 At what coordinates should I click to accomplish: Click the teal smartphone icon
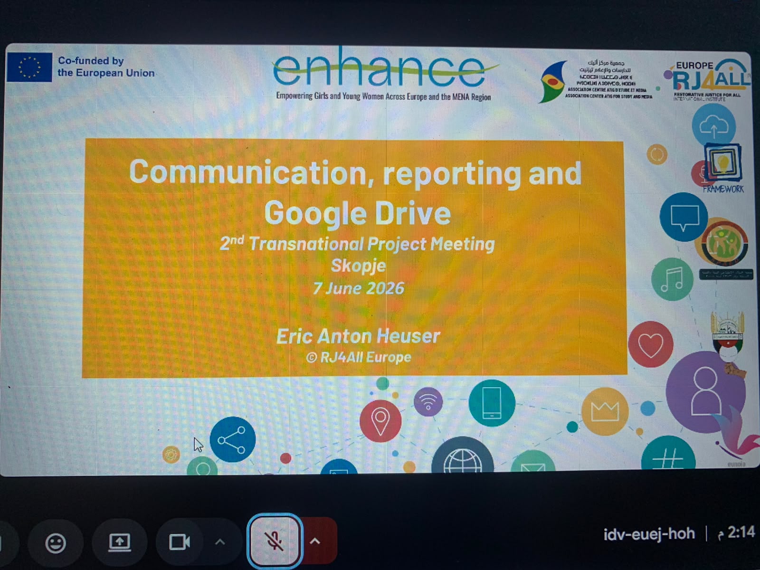[x=492, y=403]
